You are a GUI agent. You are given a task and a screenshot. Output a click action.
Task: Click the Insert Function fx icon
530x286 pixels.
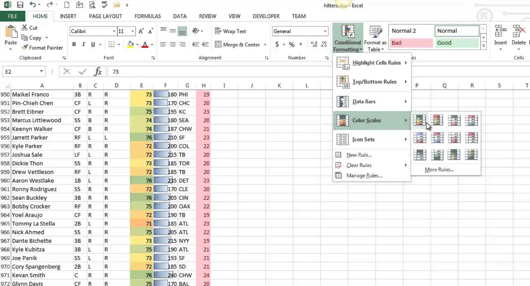click(x=98, y=72)
